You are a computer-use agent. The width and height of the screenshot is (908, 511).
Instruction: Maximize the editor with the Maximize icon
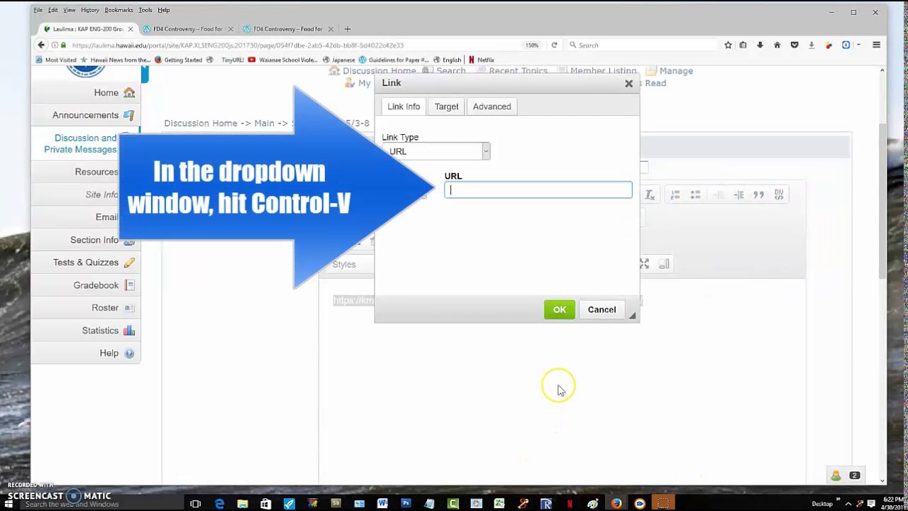click(644, 264)
